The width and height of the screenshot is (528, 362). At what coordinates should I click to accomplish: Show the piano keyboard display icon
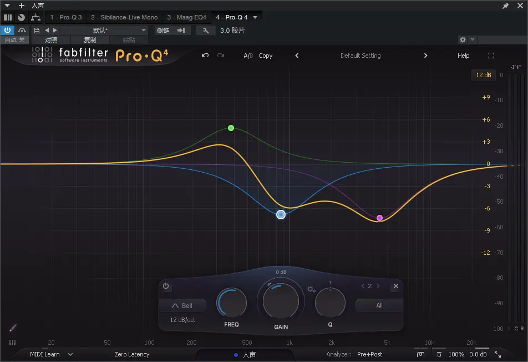coord(12,343)
